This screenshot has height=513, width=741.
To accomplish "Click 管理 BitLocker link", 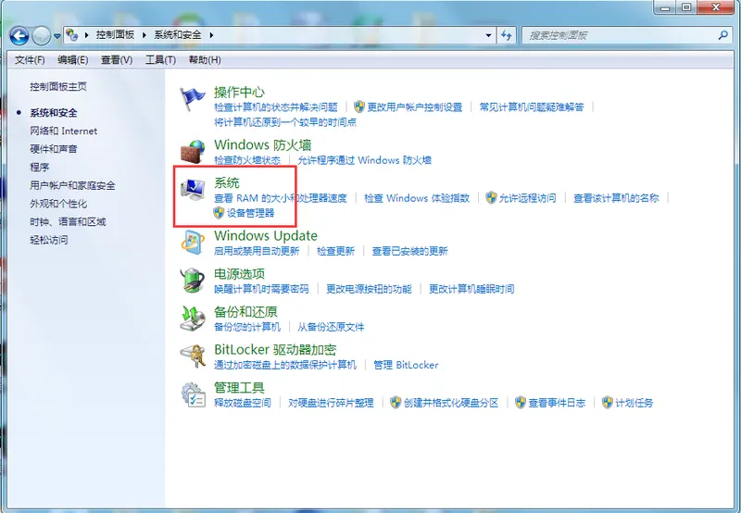I will (x=406, y=365).
